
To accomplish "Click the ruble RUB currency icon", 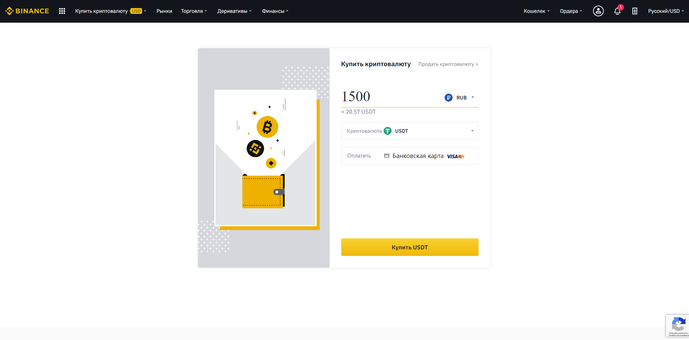I will (449, 98).
